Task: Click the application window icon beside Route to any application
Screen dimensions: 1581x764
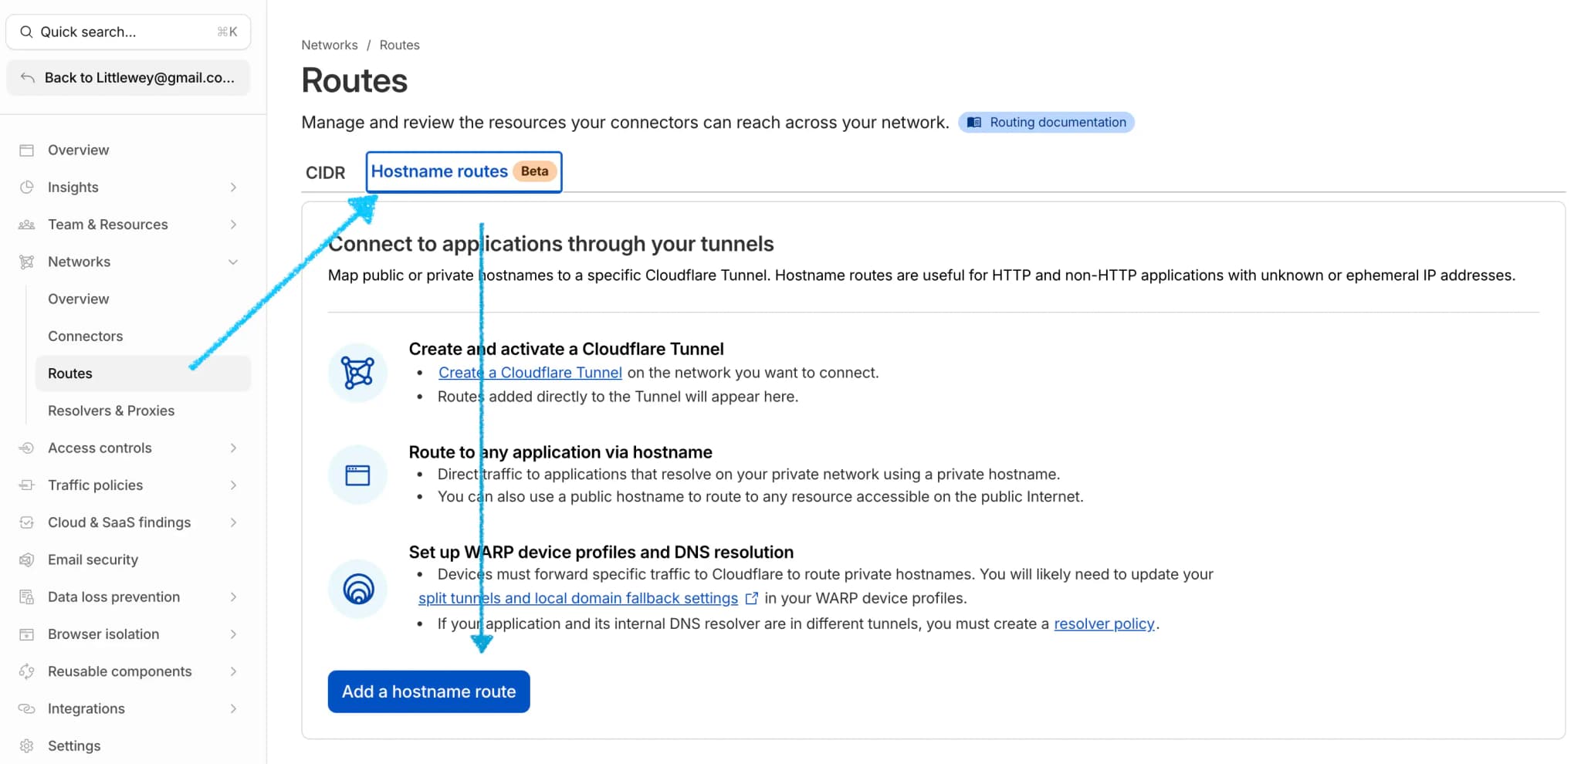Action: [357, 475]
